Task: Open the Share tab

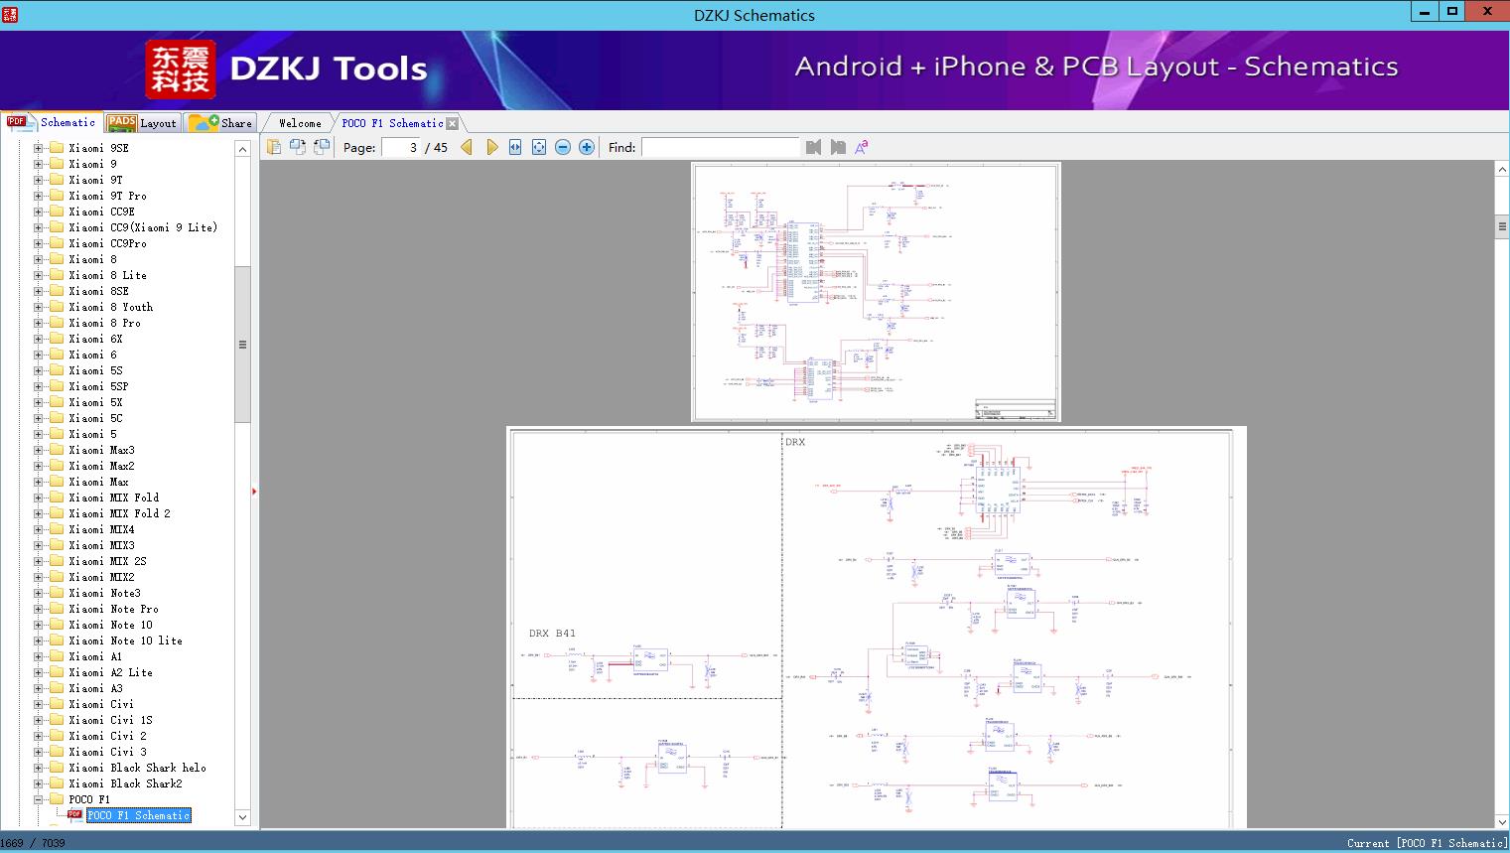Action: pos(220,123)
